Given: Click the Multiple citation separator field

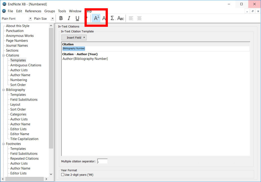Looking at the screenshot, I should tap(102, 161).
